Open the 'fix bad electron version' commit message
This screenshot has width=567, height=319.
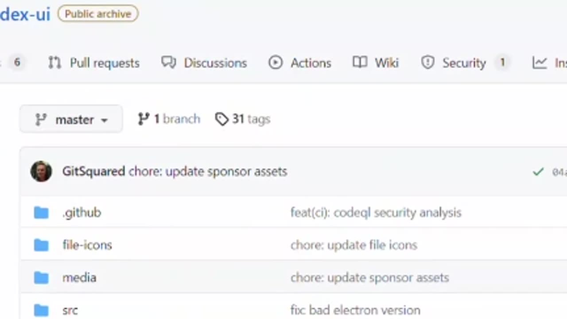[355, 310]
